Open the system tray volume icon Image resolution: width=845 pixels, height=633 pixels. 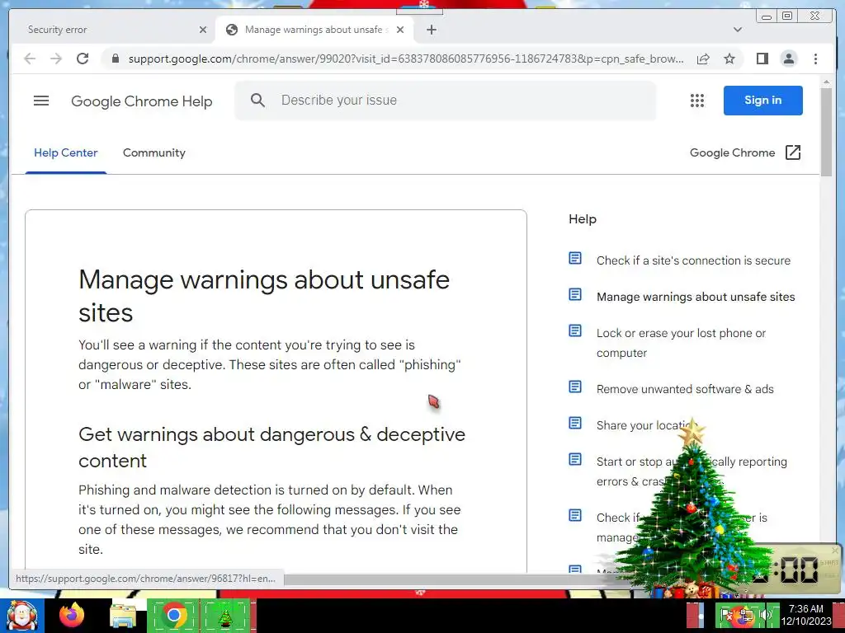pos(765,615)
